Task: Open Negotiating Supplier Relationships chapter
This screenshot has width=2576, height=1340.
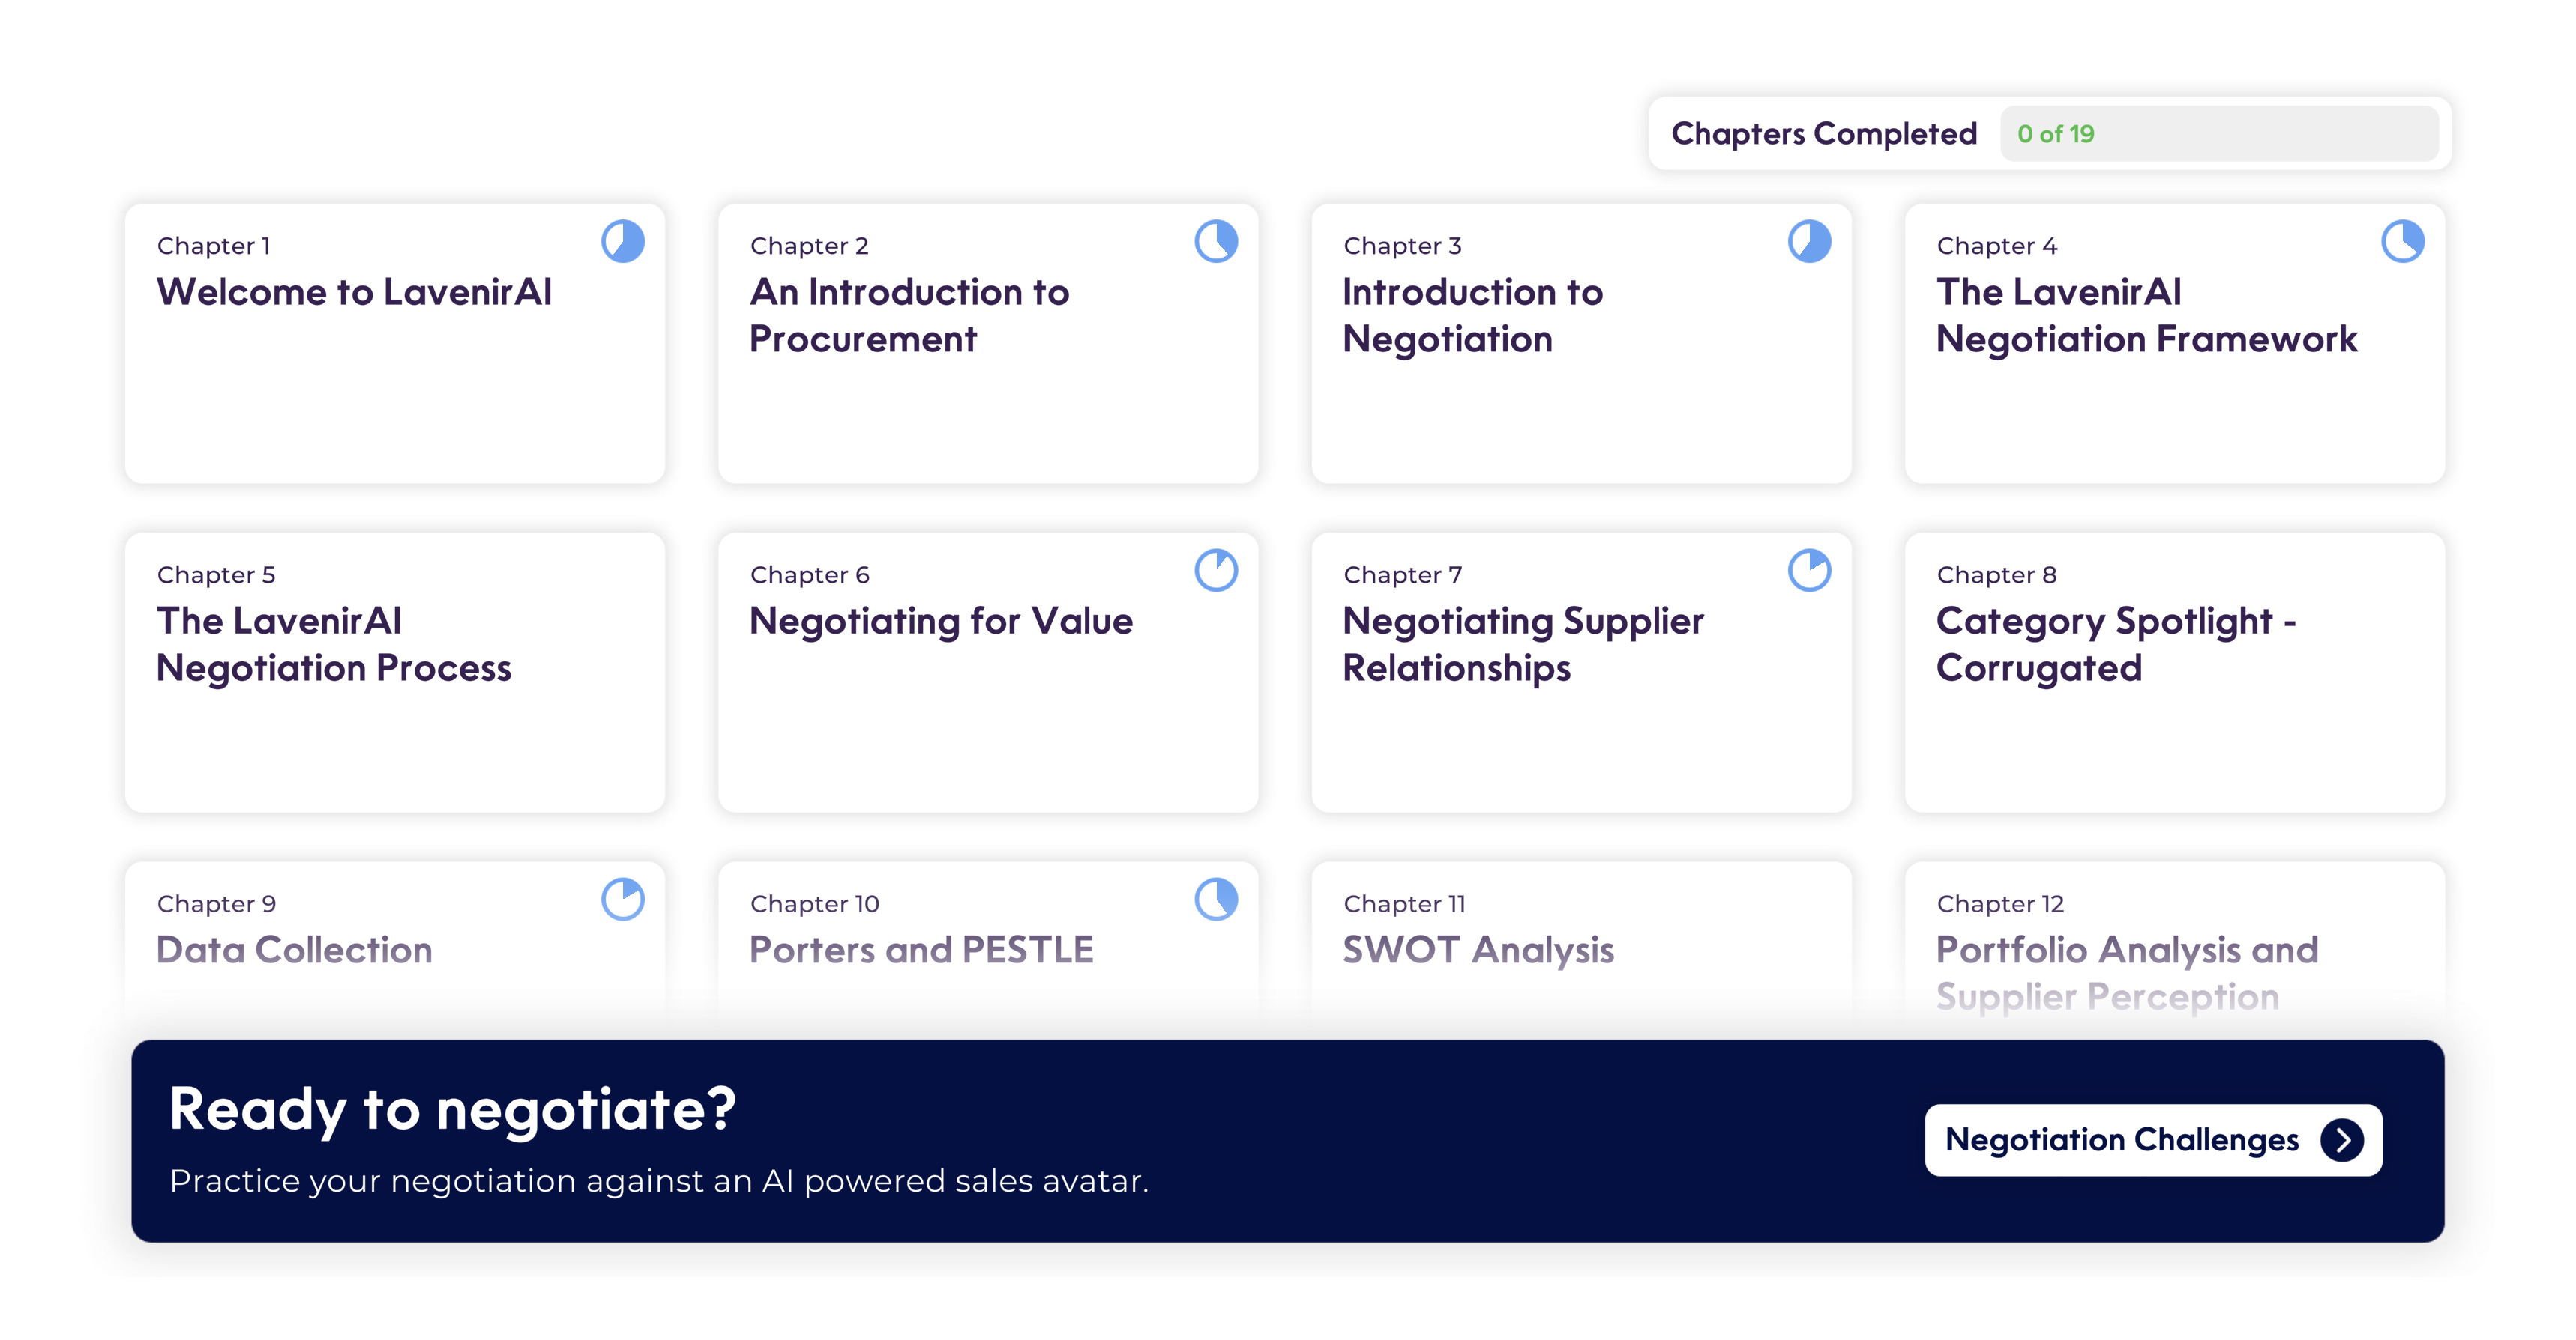Action: tap(1581, 673)
